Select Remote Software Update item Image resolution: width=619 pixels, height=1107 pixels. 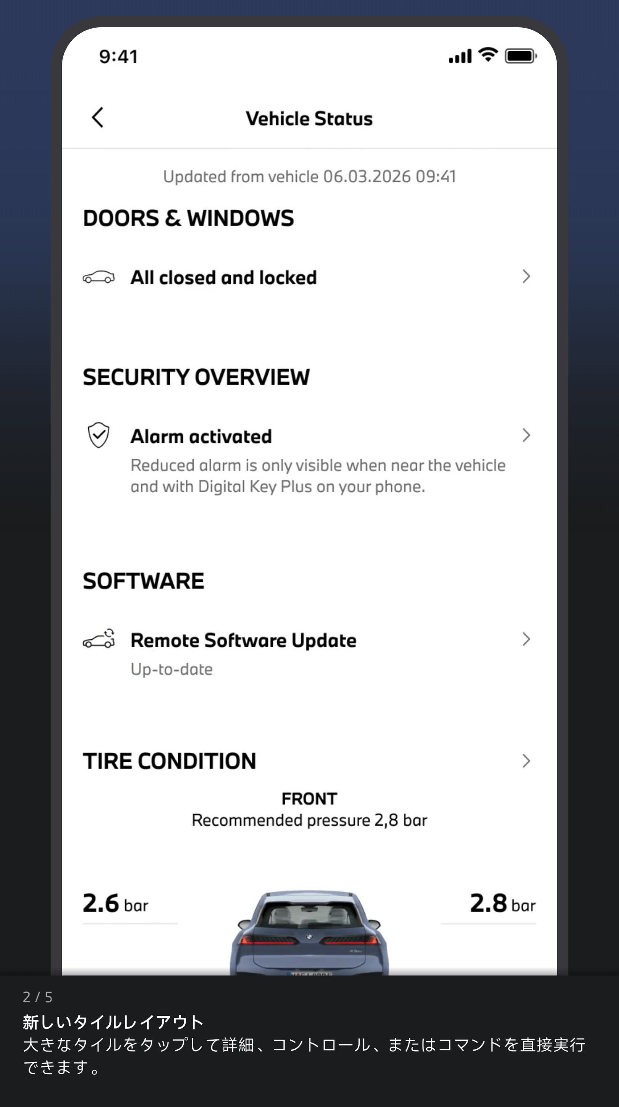pos(309,653)
